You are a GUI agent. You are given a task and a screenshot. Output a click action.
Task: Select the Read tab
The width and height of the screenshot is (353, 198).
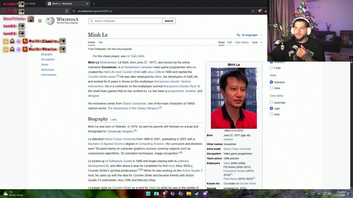(221, 42)
